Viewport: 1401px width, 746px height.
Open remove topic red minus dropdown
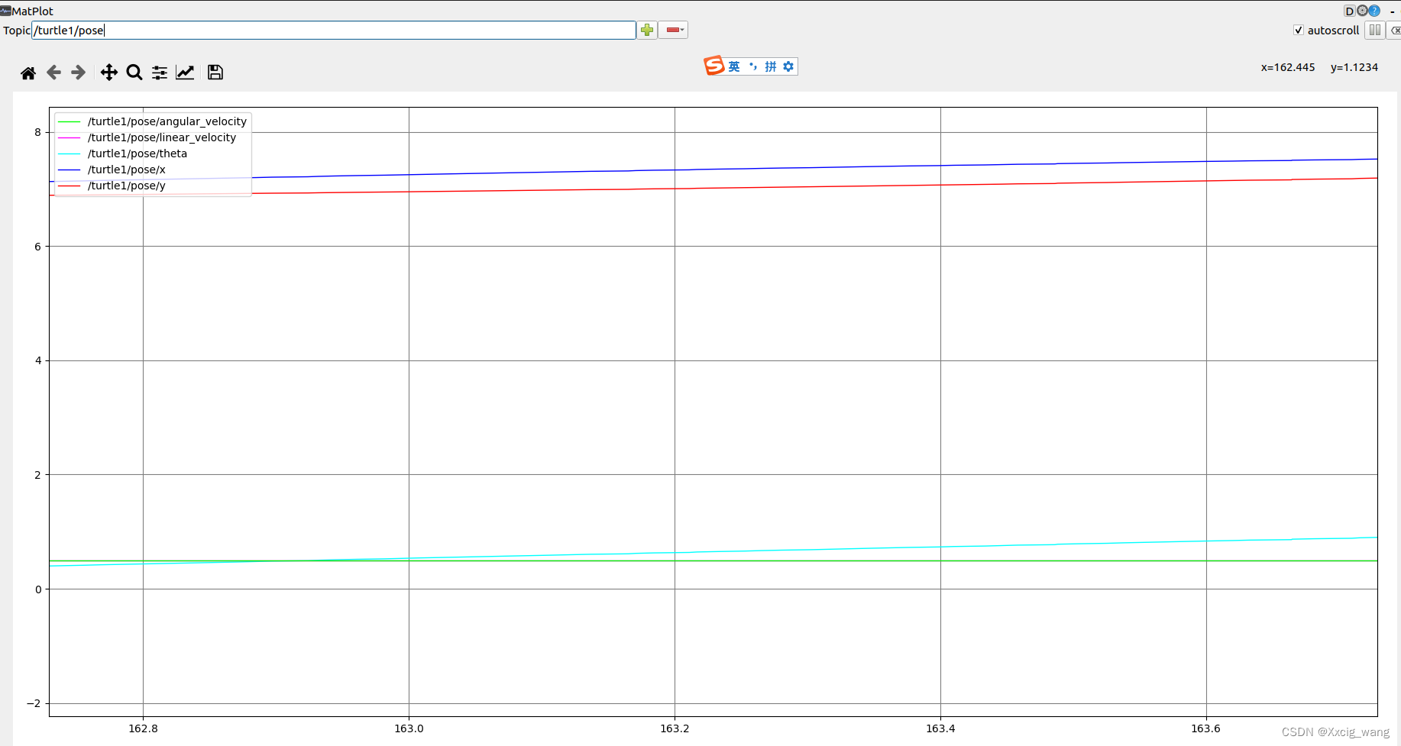(673, 30)
